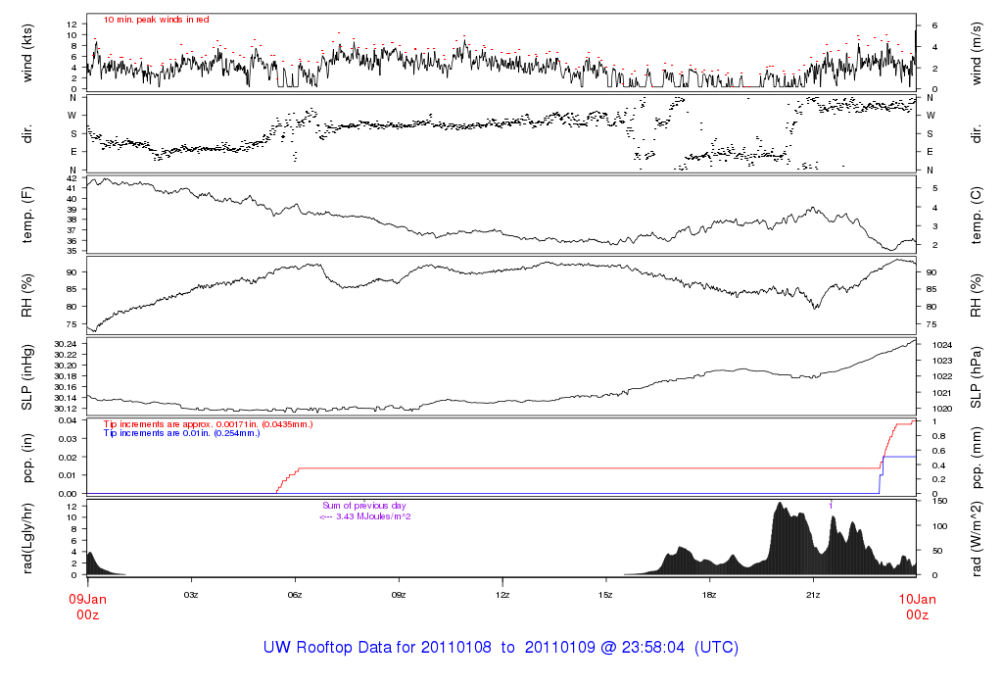Screen dimensions: 1003x686
Task: Select the 'wind (kts)' left axis label
Action: (28, 52)
